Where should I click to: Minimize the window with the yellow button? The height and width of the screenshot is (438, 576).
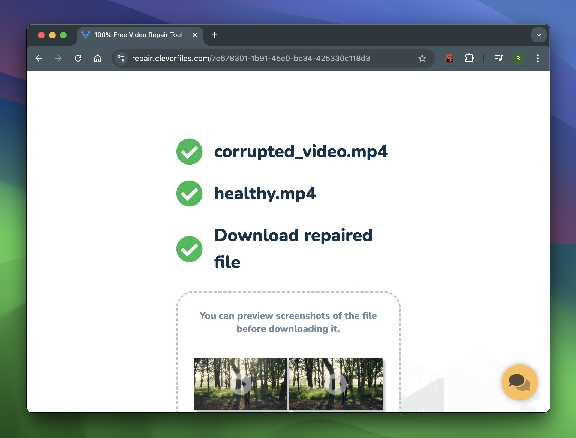[52, 35]
